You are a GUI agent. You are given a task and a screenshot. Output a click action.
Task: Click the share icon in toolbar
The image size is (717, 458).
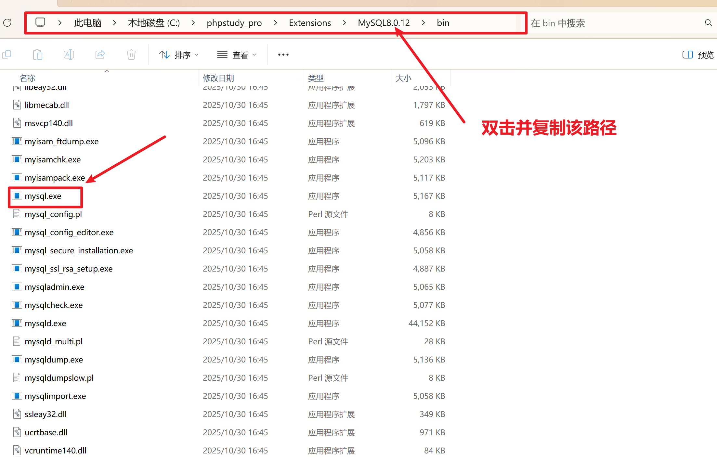(100, 55)
